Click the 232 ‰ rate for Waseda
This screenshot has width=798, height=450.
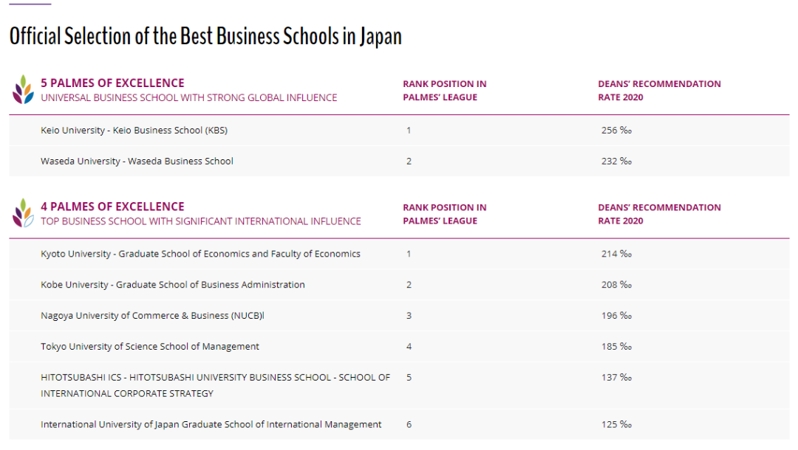click(616, 161)
